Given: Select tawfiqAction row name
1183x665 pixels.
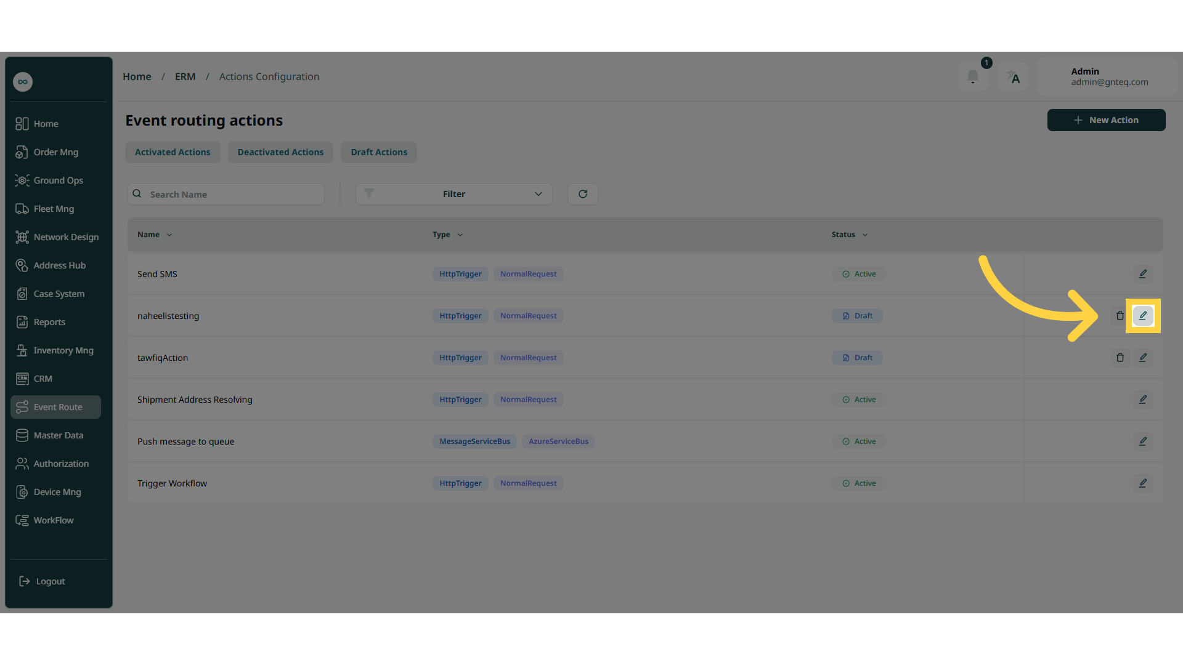Looking at the screenshot, I should click(163, 358).
